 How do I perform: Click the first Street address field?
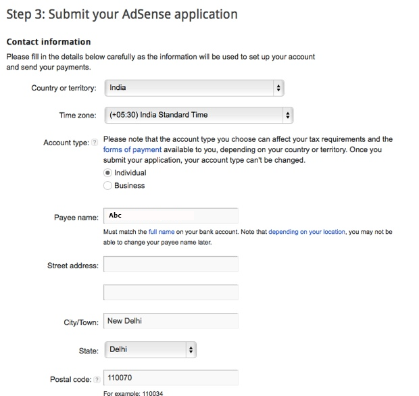click(x=171, y=264)
